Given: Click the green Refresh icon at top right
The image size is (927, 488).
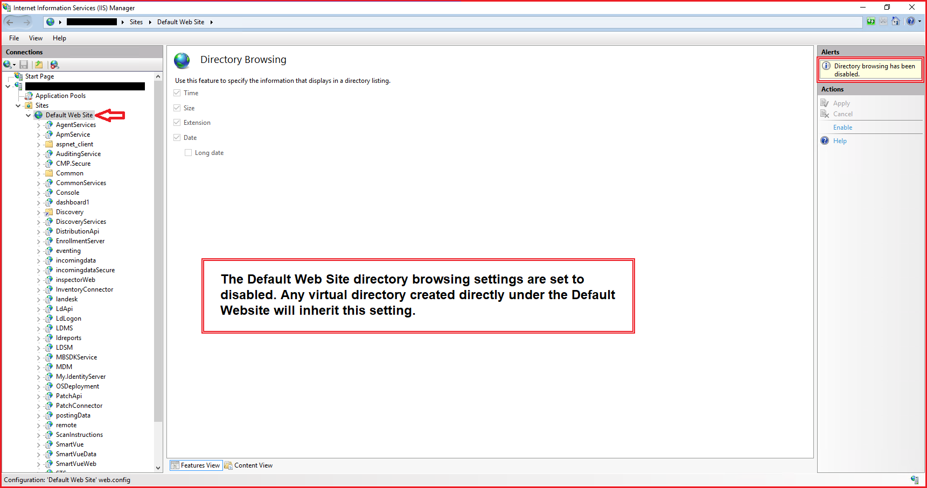Looking at the screenshot, I should [871, 22].
